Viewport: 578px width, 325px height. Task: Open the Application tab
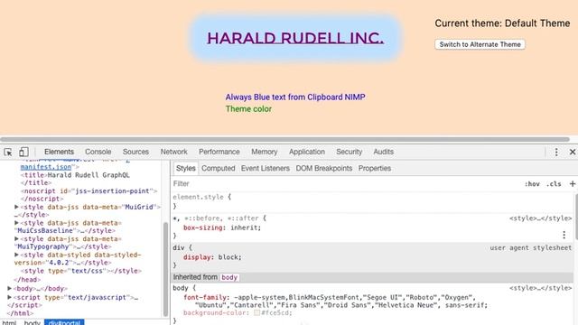pos(307,152)
